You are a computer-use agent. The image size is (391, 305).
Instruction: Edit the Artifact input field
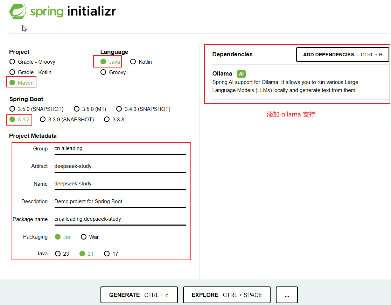click(120, 166)
